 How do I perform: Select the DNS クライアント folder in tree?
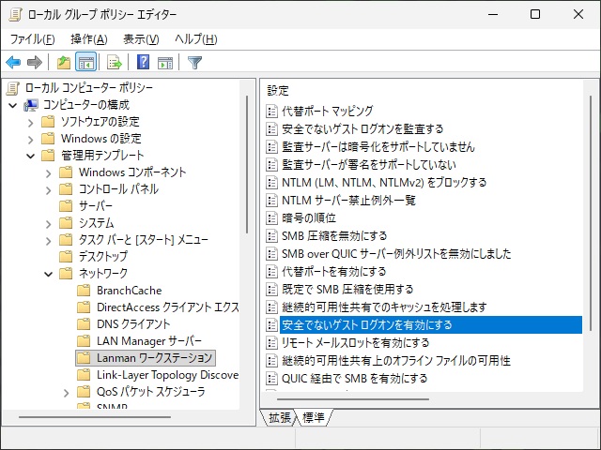click(133, 324)
